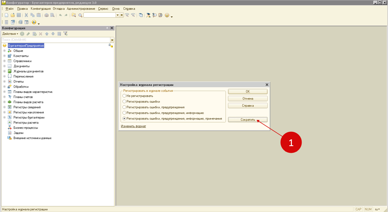The width and height of the screenshot is (388, 212).
Task: Select the Регистры расчета tree item
Action: coord(26,123)
